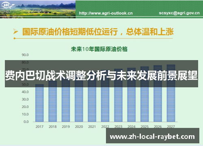
Task: Click the 90.0 y-axis label
Action: [25, 55]
